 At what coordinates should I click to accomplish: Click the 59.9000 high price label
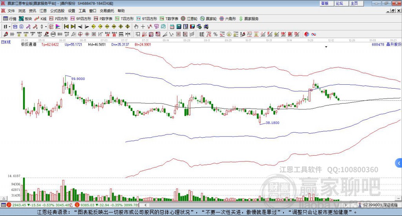(x=78, y=79)
